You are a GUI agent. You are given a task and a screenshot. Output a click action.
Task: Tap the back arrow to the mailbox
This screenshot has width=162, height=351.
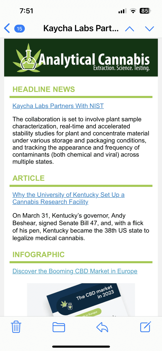click(7, 28)
